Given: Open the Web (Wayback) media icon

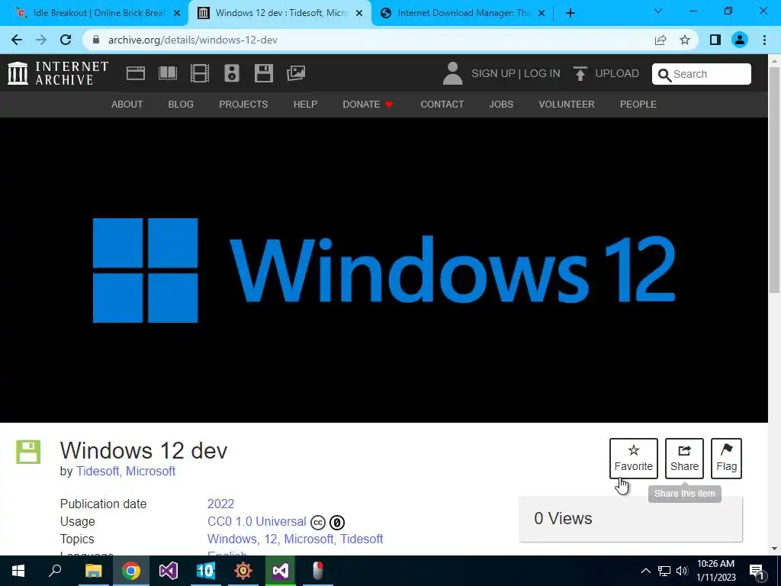Looking at the screenshot, I should pos(136,73).
